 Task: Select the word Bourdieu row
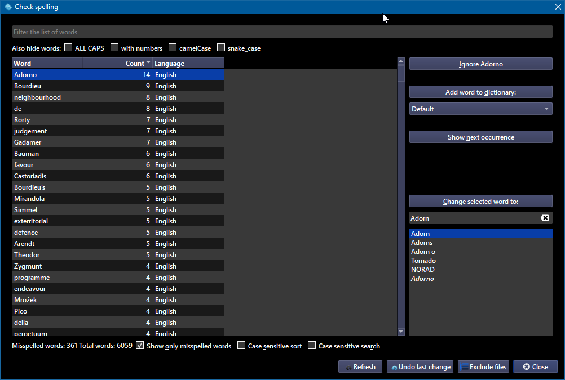pos(118,86)
